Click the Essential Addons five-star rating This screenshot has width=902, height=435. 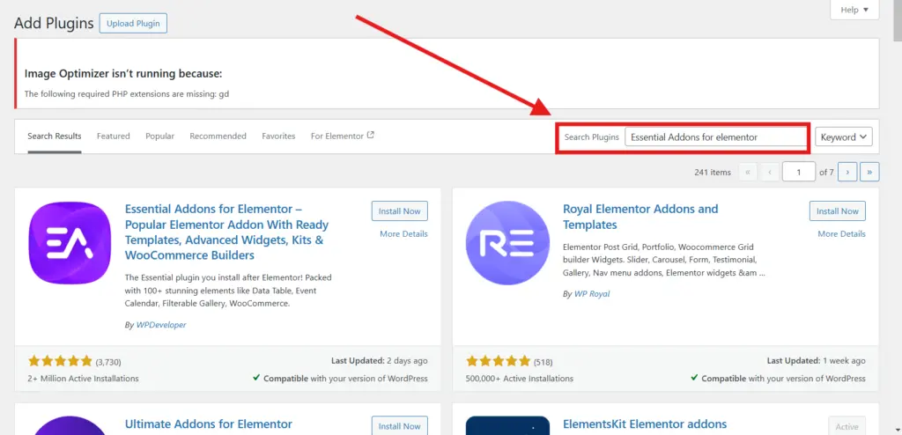tap(60, 361)
